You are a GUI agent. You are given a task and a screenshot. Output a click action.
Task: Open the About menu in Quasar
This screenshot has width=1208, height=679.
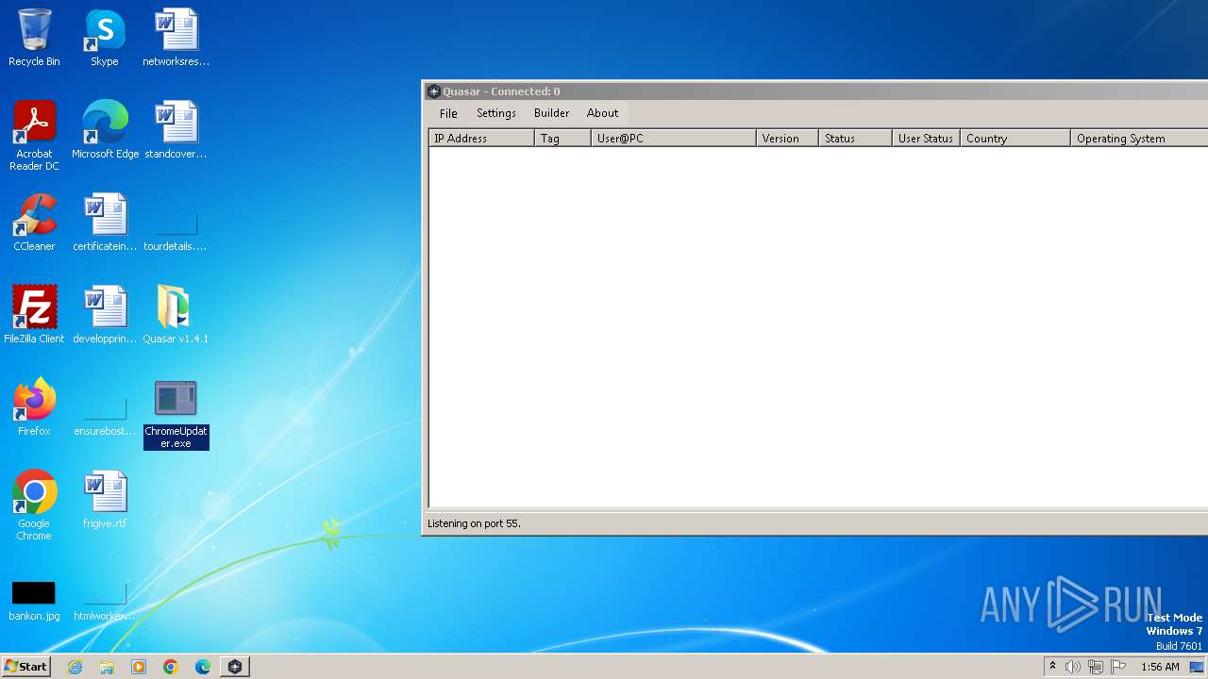pyautogui.click(x=602, y=113)
